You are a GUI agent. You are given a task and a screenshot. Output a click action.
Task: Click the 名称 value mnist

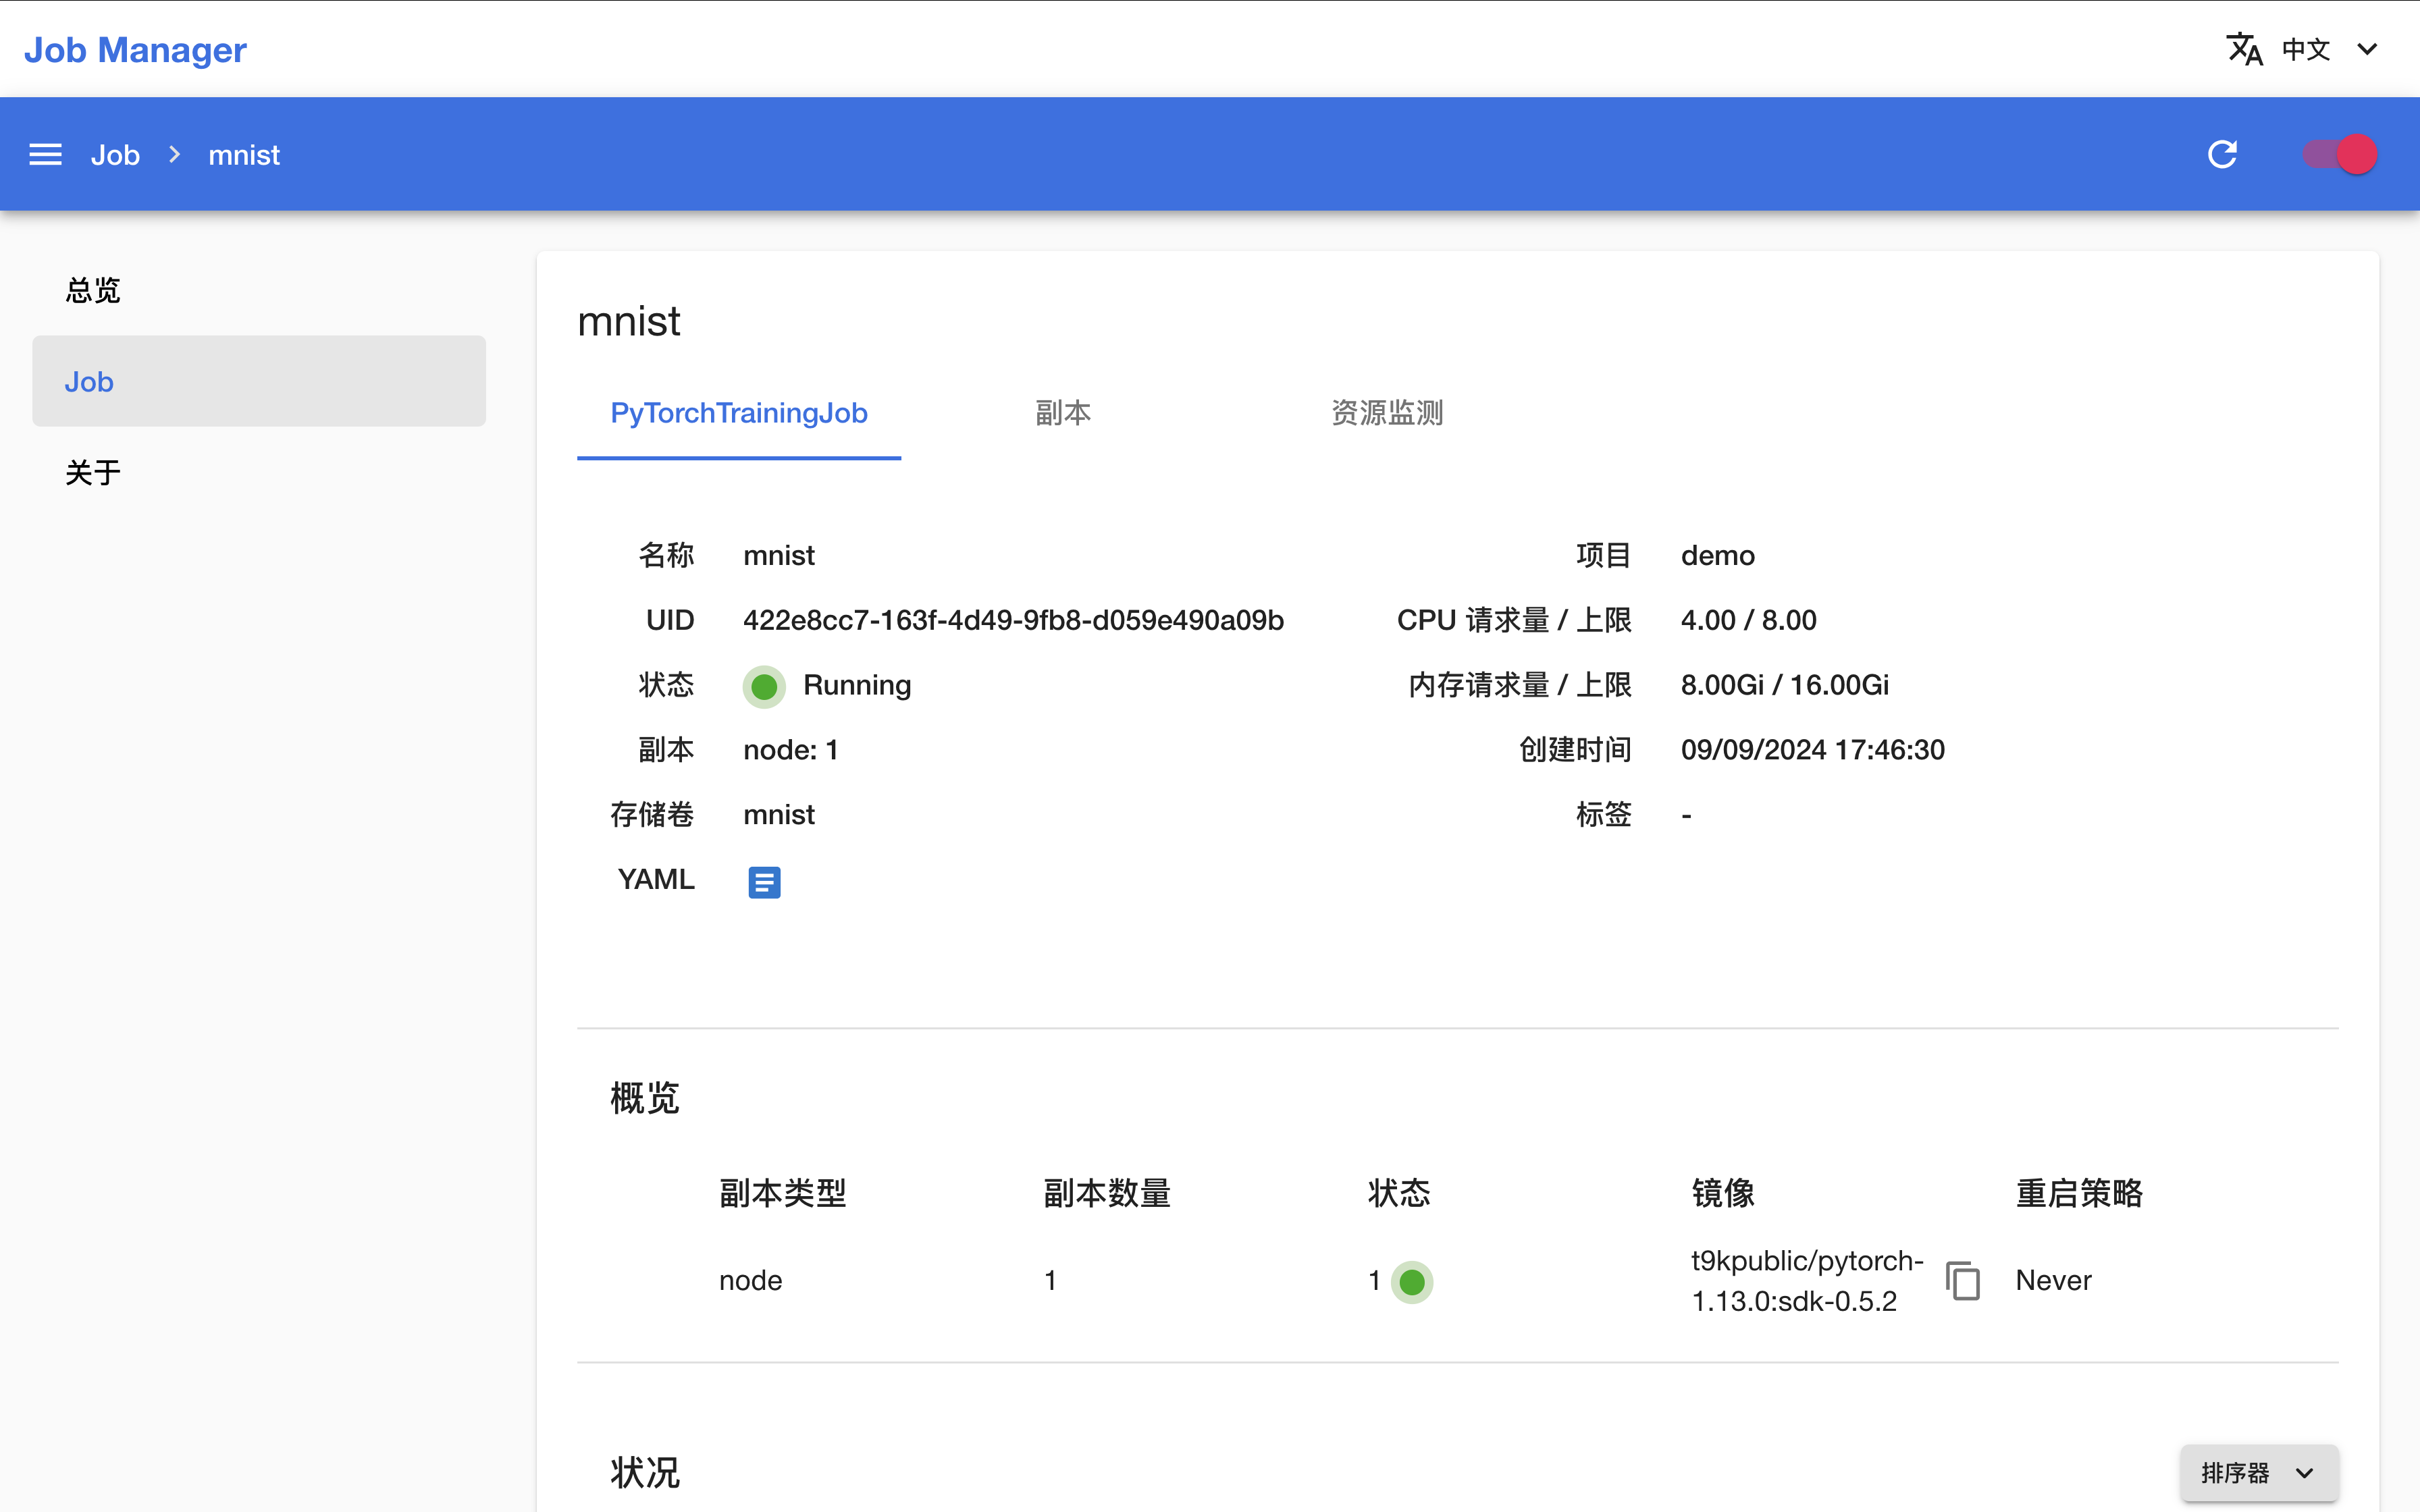point(779,555)
